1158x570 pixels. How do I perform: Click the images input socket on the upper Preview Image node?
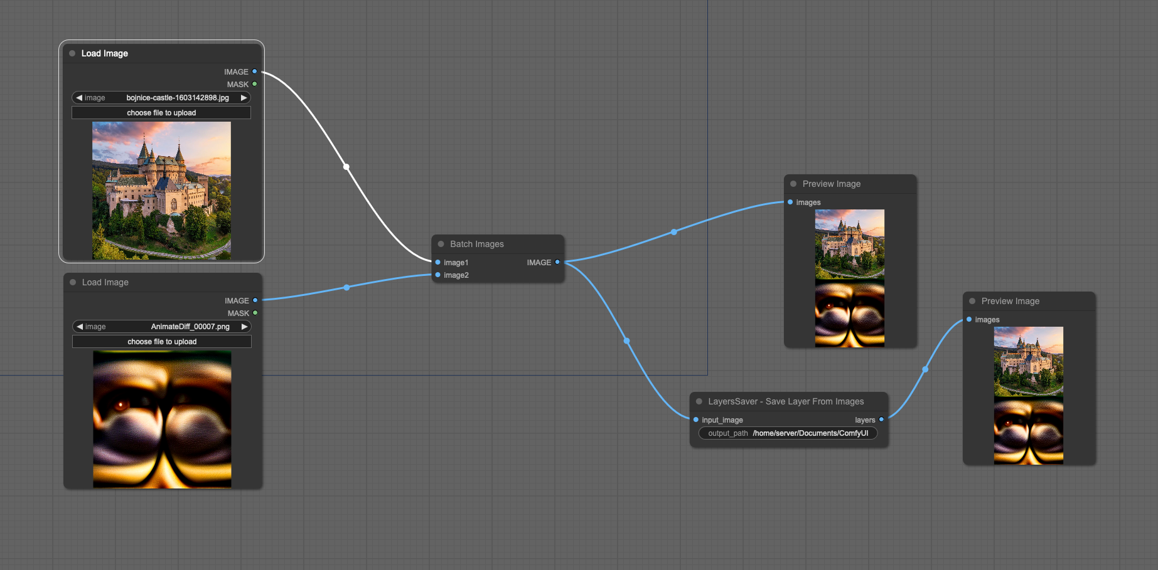tap(790, 202)
